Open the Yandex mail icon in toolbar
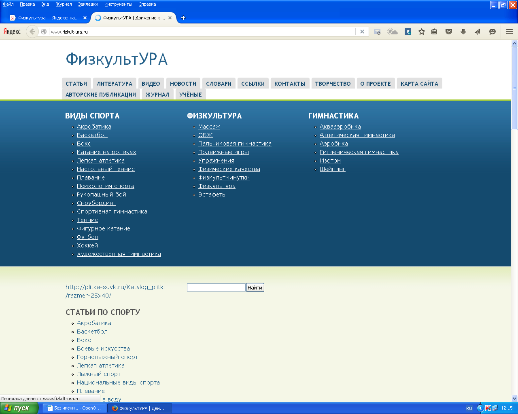This screenshot has height=414, width=518. pyautogui.click(x=377, y=32)
